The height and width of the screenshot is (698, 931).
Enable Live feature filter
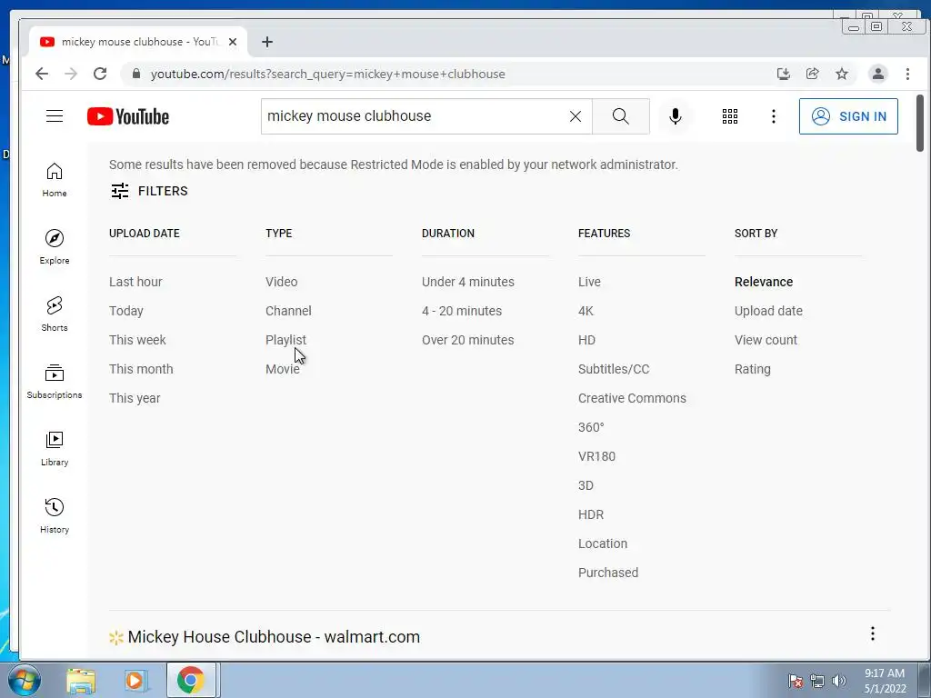click(x=589, y=282)
